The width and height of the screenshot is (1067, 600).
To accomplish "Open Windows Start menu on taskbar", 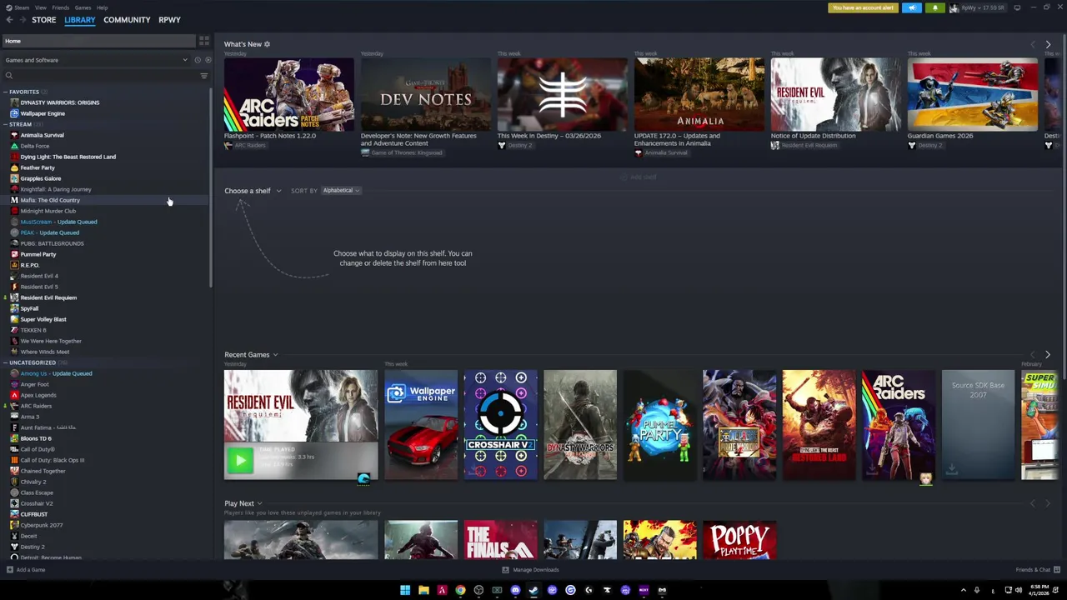I will 405,590.
